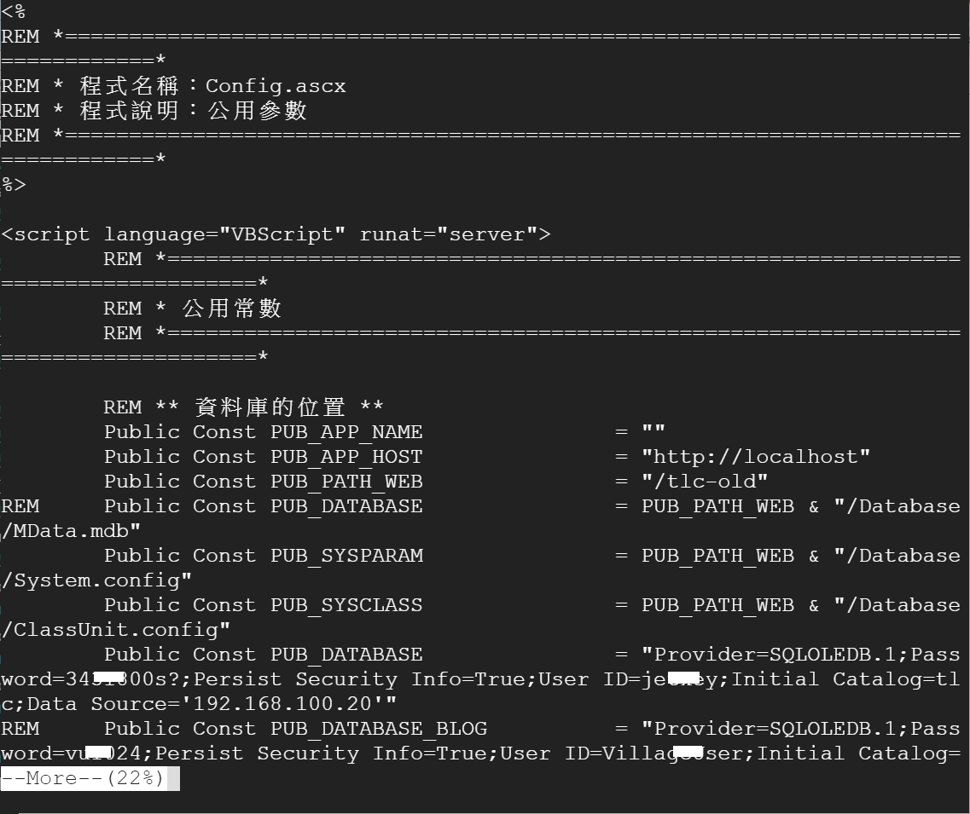Click the VBScript language attribute value
Viewport: 970px width, 814px height.
[x=282, y=234]
